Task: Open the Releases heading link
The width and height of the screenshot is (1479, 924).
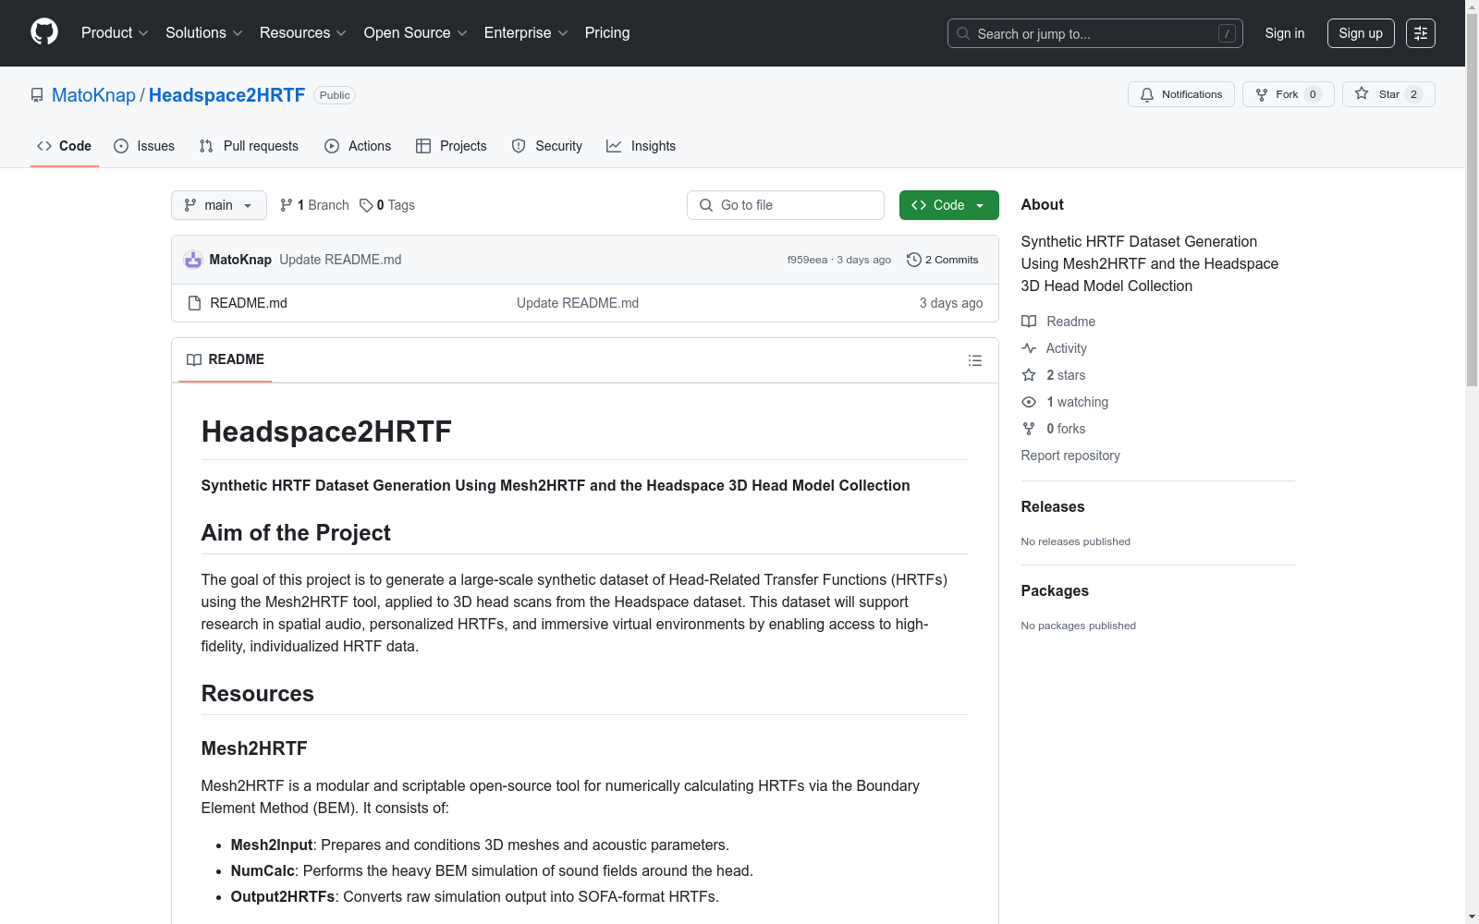Action: coord(1053,506)
